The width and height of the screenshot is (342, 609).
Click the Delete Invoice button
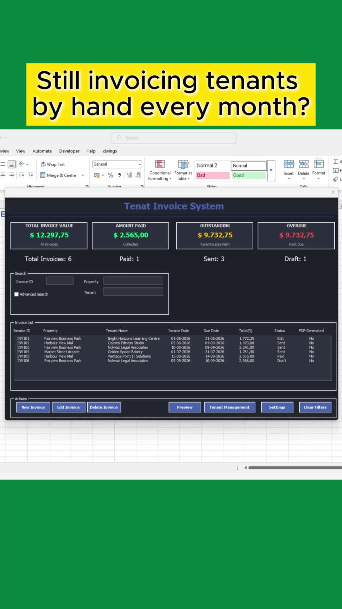coord(104,407)
